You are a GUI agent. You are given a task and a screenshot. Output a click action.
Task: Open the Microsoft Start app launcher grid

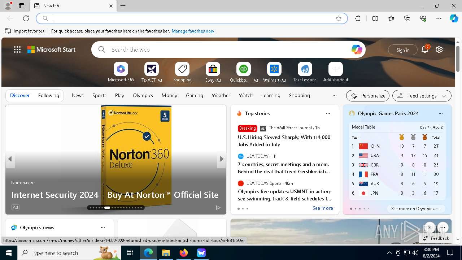[x=17, y=49]
